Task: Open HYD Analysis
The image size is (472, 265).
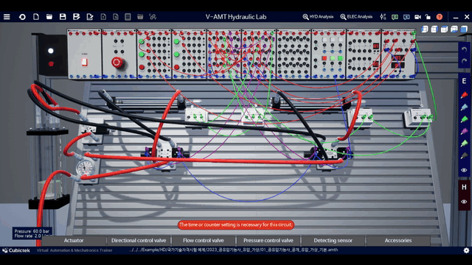Action: [318, 17]
